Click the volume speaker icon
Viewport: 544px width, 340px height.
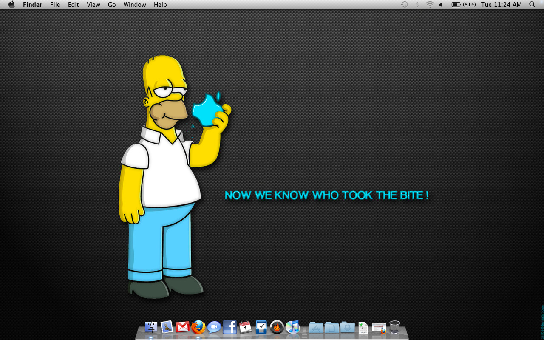(441, 5)
